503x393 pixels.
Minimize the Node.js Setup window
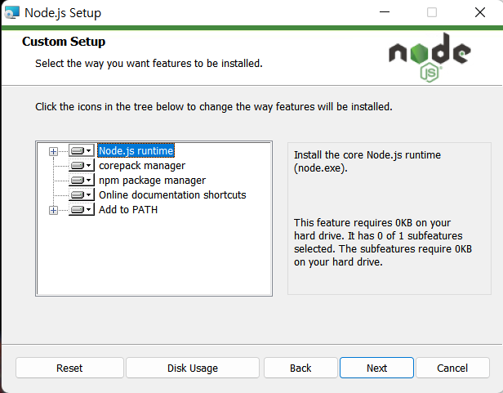385,12
